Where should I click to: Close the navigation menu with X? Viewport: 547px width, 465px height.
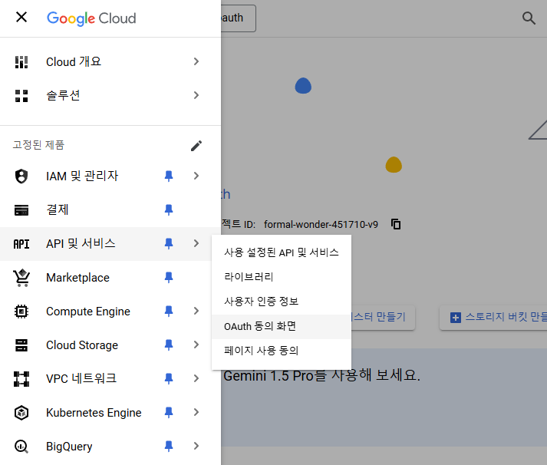[x=21, y=17]
